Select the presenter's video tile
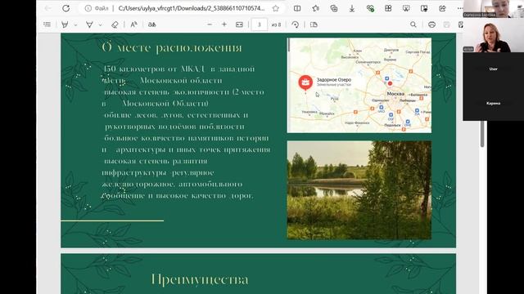This screenshot has height=294, width=524. [x=493, y=35]
